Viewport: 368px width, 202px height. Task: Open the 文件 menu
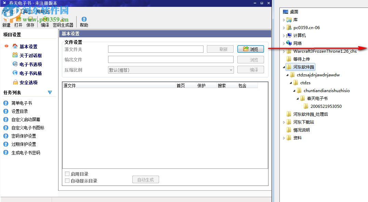pyautogui.click(x=9, y=12)
